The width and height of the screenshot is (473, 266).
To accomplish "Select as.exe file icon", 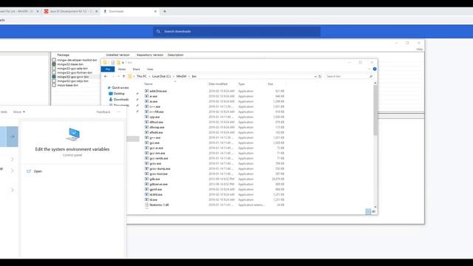I will pos(146,102).
